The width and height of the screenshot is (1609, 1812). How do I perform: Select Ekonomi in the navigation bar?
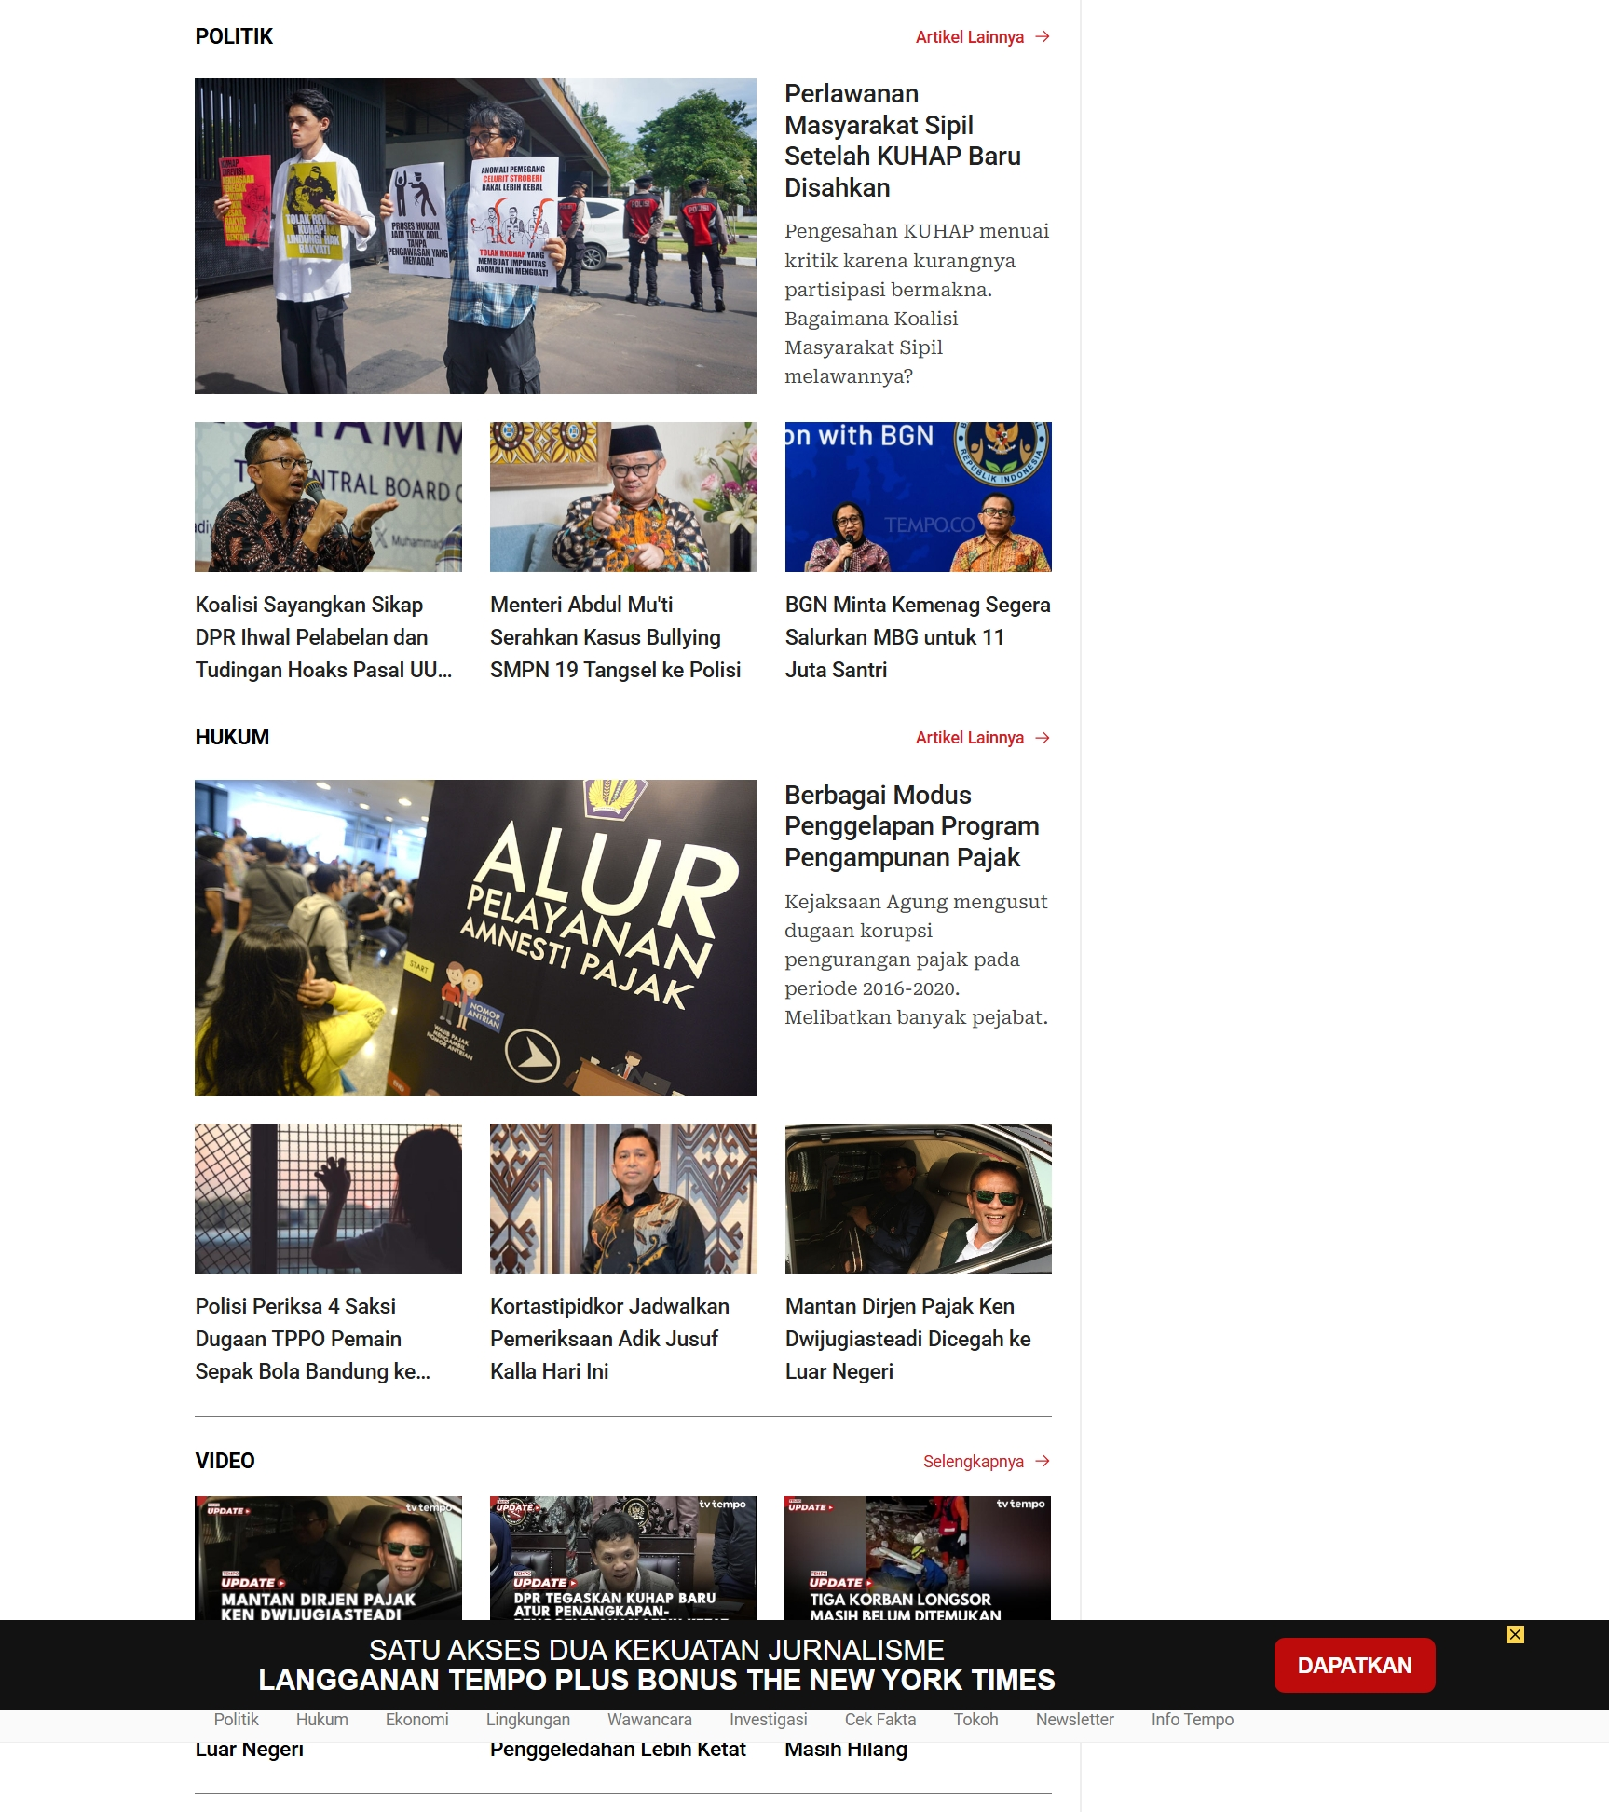[x=416, y=1719]
